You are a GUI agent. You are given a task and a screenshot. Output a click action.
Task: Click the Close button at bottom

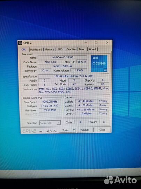(102, 130)
